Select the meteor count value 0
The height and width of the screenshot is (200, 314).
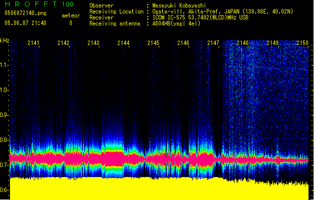(71, 23)
